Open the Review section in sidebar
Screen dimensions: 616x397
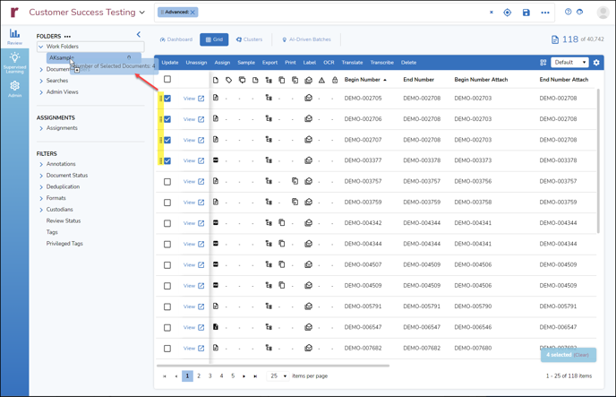coord(14,37)
